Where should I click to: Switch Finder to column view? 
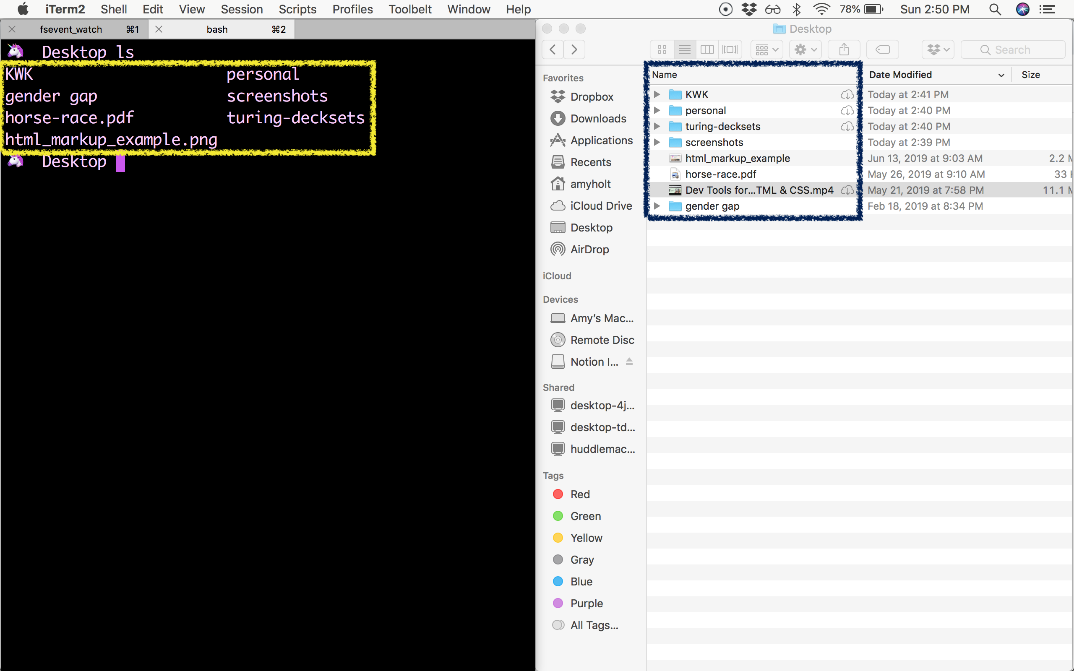point(707,49)
